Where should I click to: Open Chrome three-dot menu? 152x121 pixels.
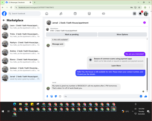pos(149,8)
